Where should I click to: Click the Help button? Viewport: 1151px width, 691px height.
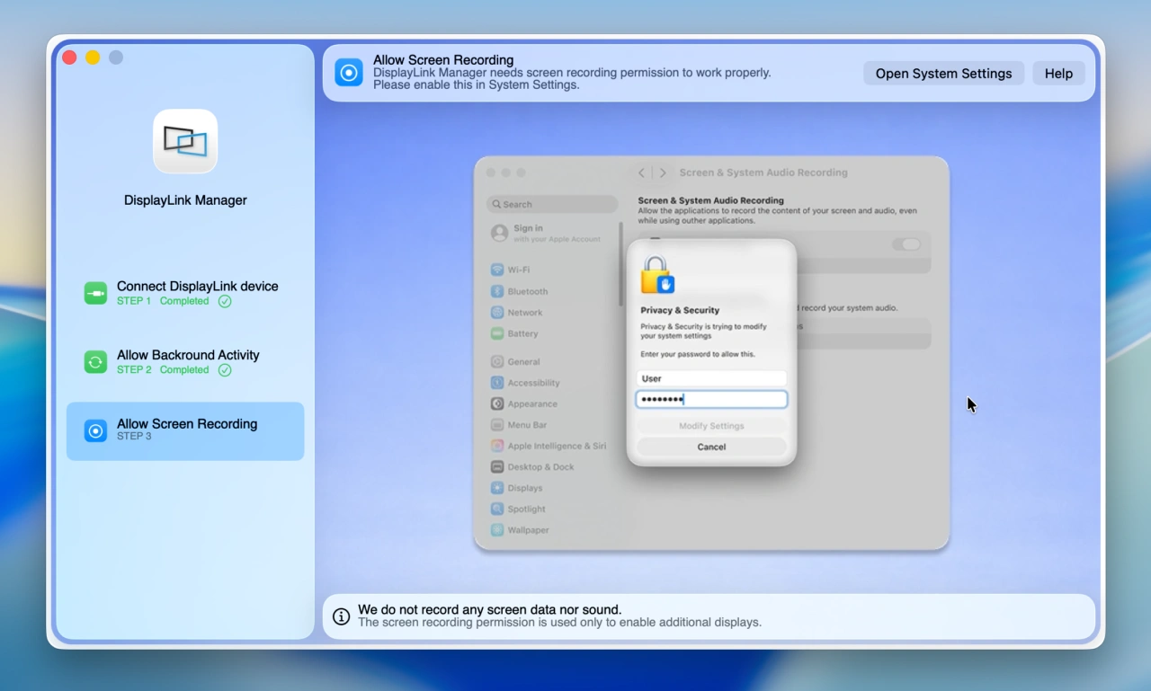pos(1058,74)
